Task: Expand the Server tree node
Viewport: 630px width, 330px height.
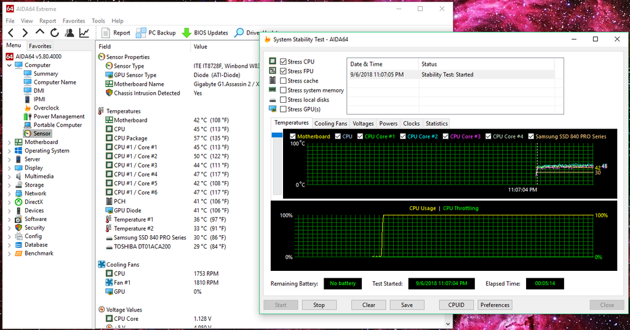Action: pos(10,159)
